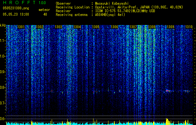Viewport: 196px width, 125px height.
Task: Click the 1.1 kHz axis label
Action: pos(2,41)
